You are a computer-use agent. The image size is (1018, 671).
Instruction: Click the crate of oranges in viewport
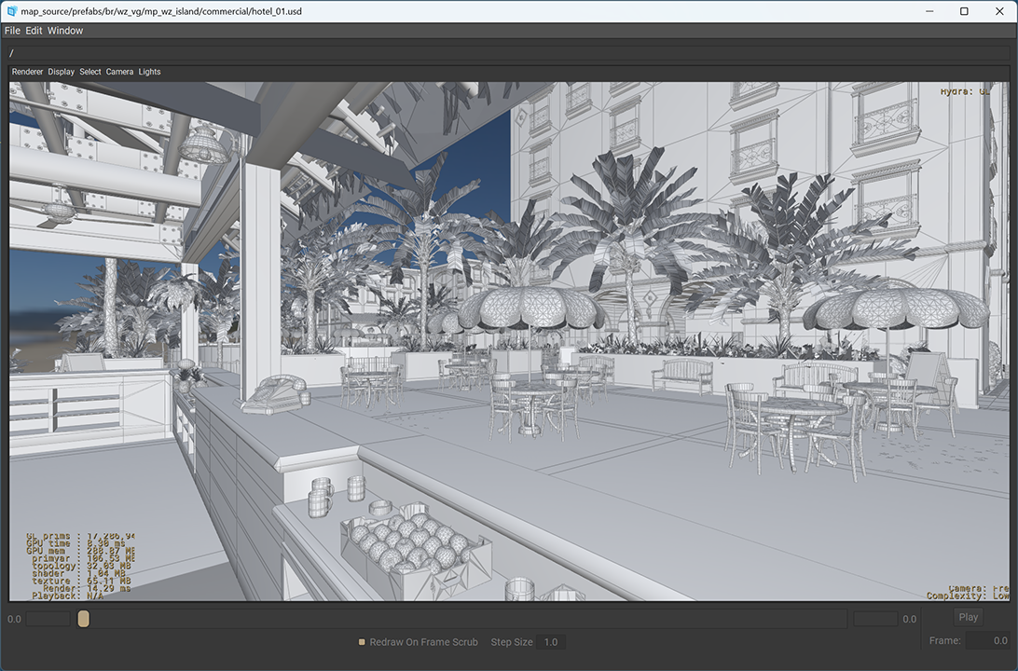coord(416,550)
